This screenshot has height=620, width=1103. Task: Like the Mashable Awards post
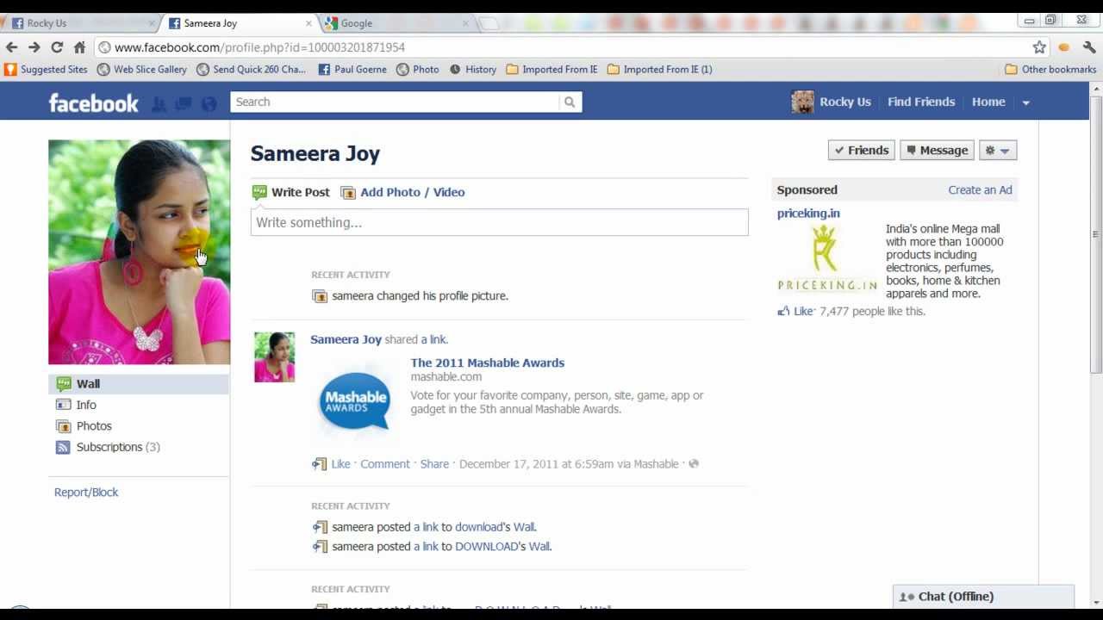click(x=340, y=464)
